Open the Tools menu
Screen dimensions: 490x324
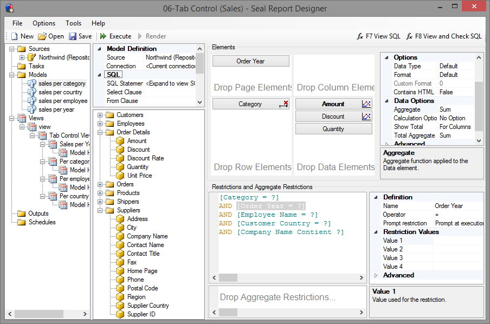73,23
